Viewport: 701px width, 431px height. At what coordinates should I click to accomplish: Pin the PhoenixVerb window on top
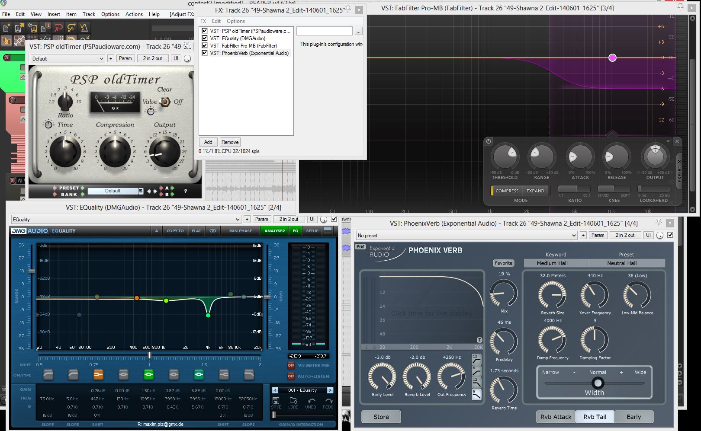coord(659,222)
